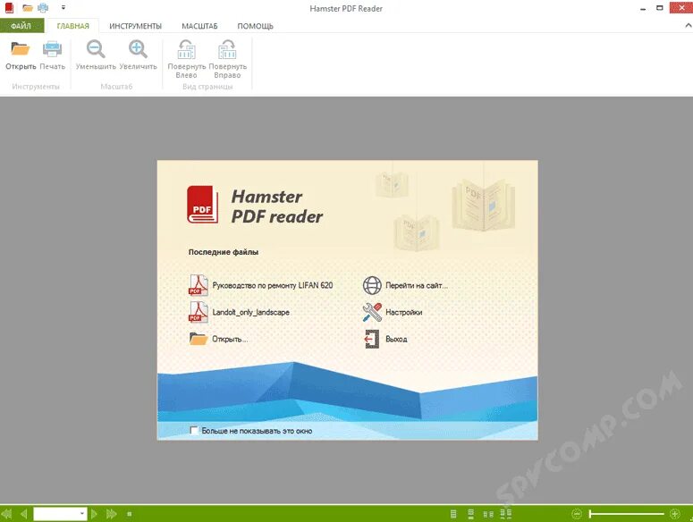Click Выход to exit the app
693x522 pixels.
point(396,339)
